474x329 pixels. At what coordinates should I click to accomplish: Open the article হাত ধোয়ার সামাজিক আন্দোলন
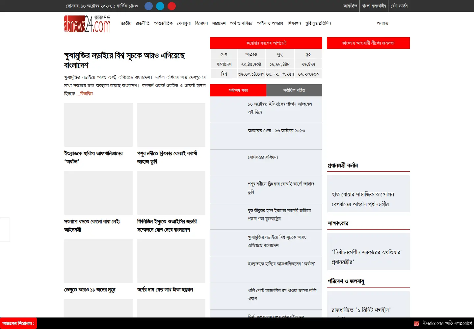[363, 199]
